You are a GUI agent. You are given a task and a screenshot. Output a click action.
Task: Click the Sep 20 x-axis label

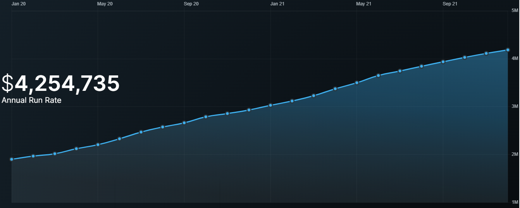click(x=191, y=4)
